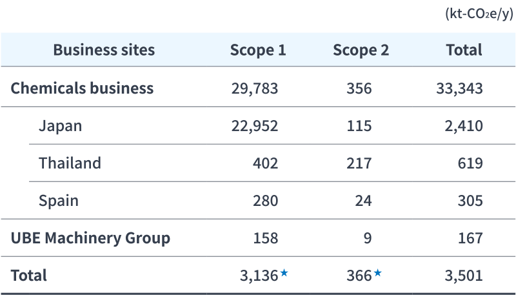Click the 'Spain' row label

click(59, 201)
